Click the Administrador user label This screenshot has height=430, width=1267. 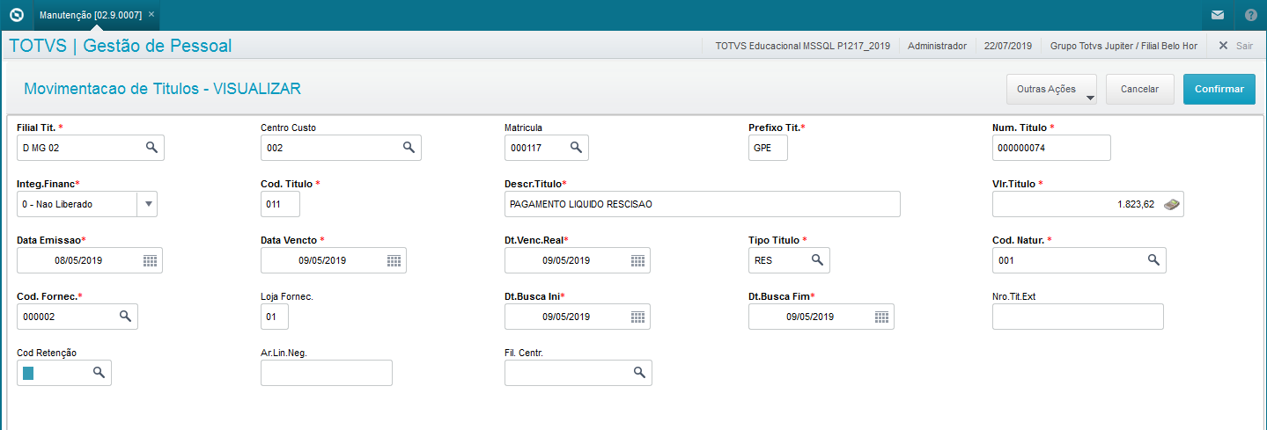(937, 46)
